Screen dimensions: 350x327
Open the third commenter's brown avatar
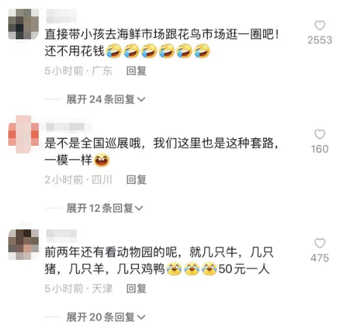point(23,244)
